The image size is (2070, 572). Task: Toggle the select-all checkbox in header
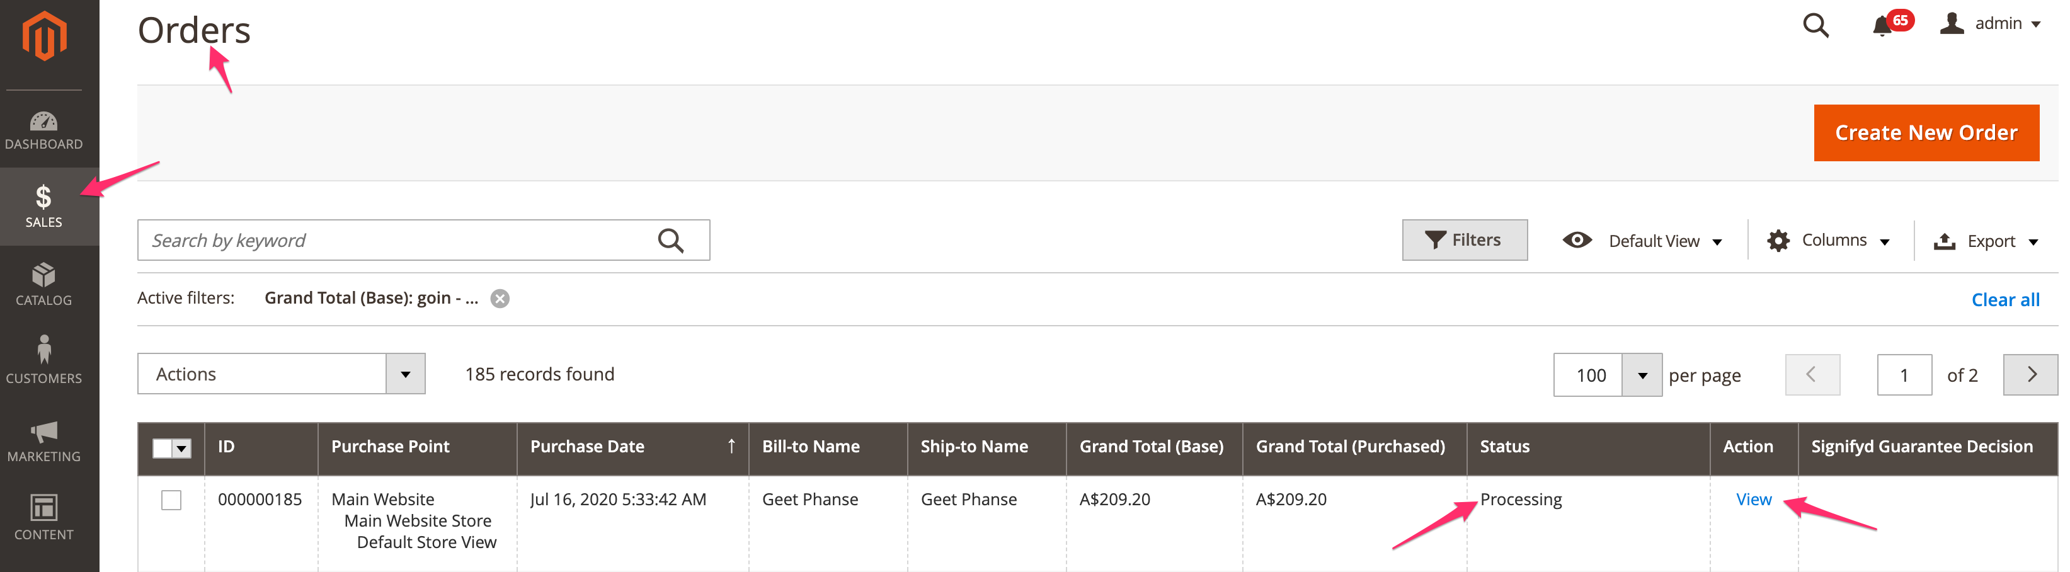163,447
